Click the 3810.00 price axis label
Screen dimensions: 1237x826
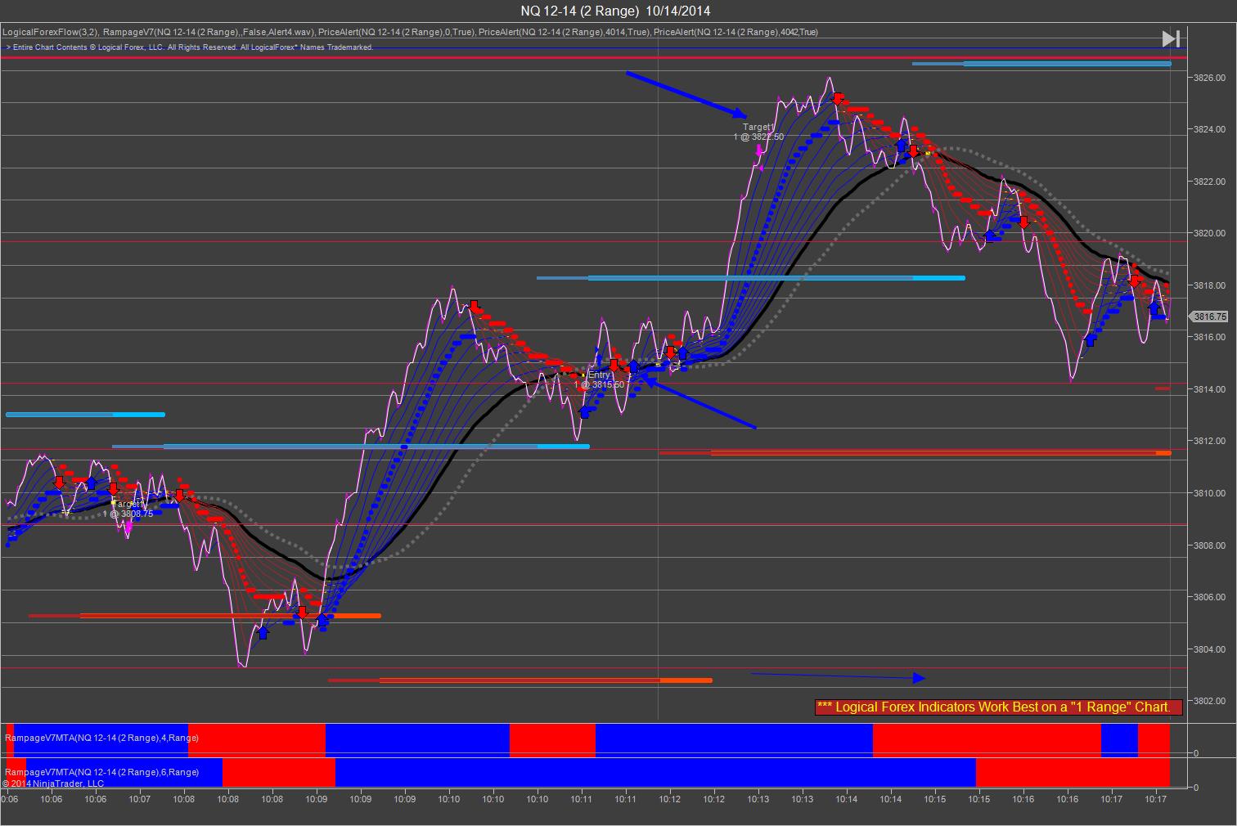click(1209, 493)
